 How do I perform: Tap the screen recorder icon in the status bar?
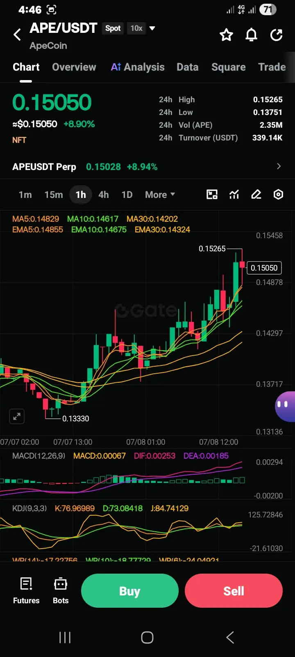52,9
